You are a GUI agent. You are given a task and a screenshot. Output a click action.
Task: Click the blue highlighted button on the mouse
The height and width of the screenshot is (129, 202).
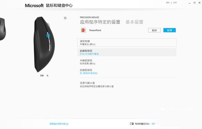pos(48,36)
